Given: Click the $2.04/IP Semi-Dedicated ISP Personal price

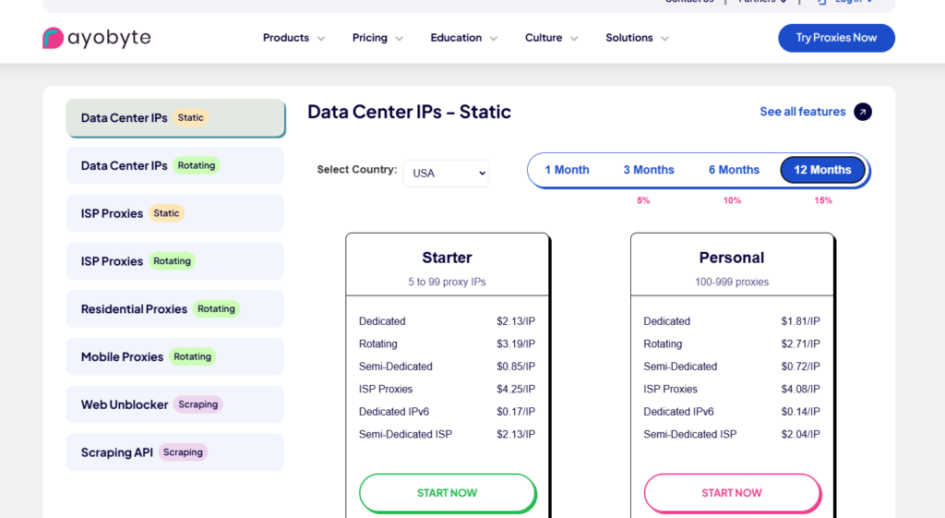Looking at the screenshot, I should click(x=800, y=434).
